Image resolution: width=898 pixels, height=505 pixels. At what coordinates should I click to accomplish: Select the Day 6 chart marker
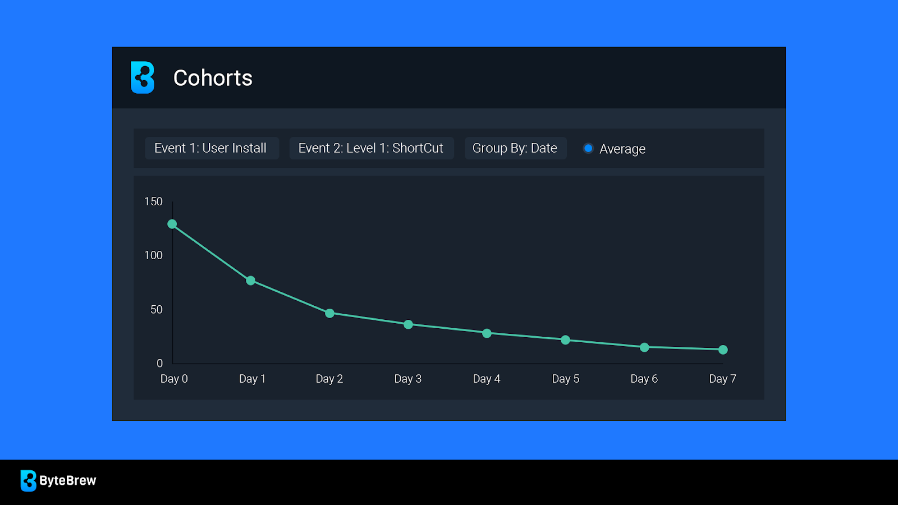pos(644,347)
